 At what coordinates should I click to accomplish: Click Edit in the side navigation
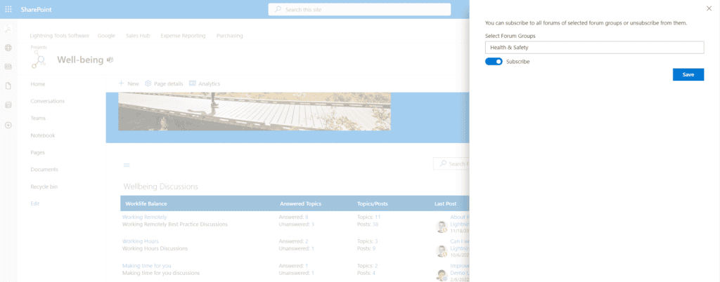pyautogui.click(x=35, y=203)
